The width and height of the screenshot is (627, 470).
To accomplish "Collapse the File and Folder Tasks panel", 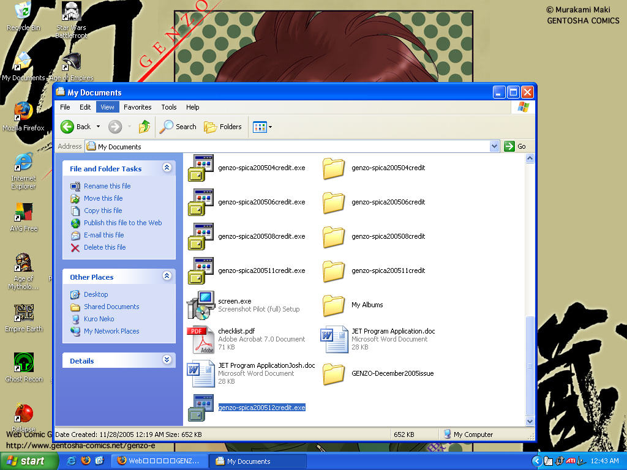I will point(167,168).
